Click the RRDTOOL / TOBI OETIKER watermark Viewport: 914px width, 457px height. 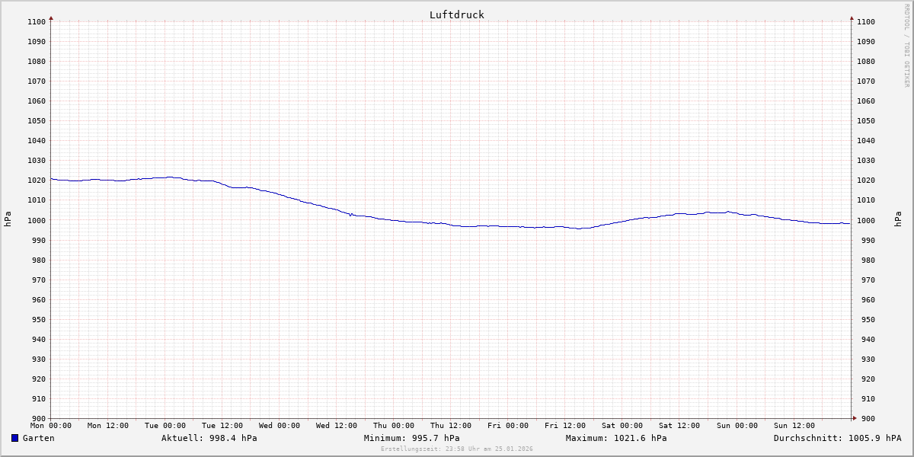click(906, 46)
